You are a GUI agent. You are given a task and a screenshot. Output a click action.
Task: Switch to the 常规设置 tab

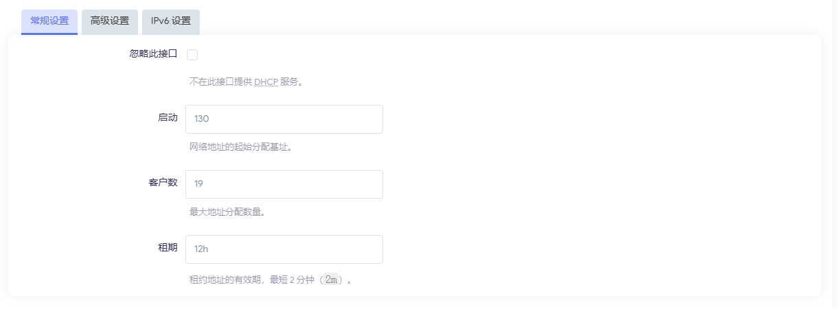click(x=49, y=21)
